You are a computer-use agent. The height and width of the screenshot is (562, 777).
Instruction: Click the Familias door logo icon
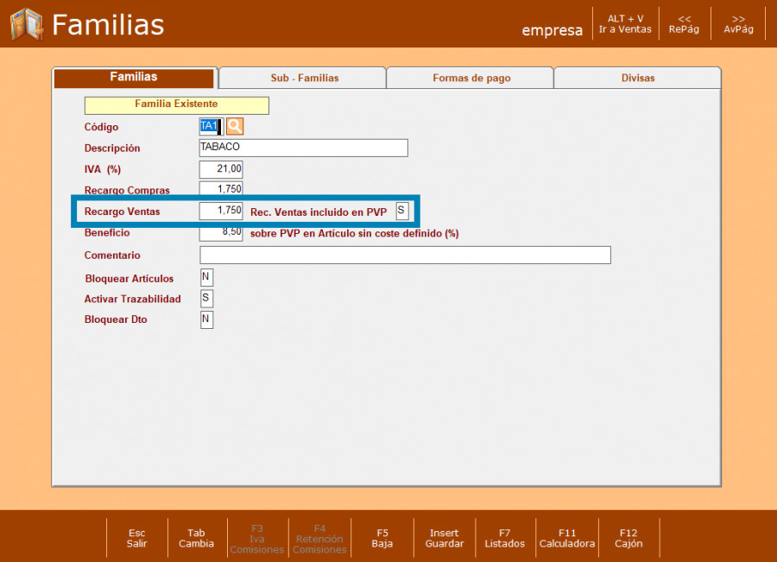click(27, 24)
